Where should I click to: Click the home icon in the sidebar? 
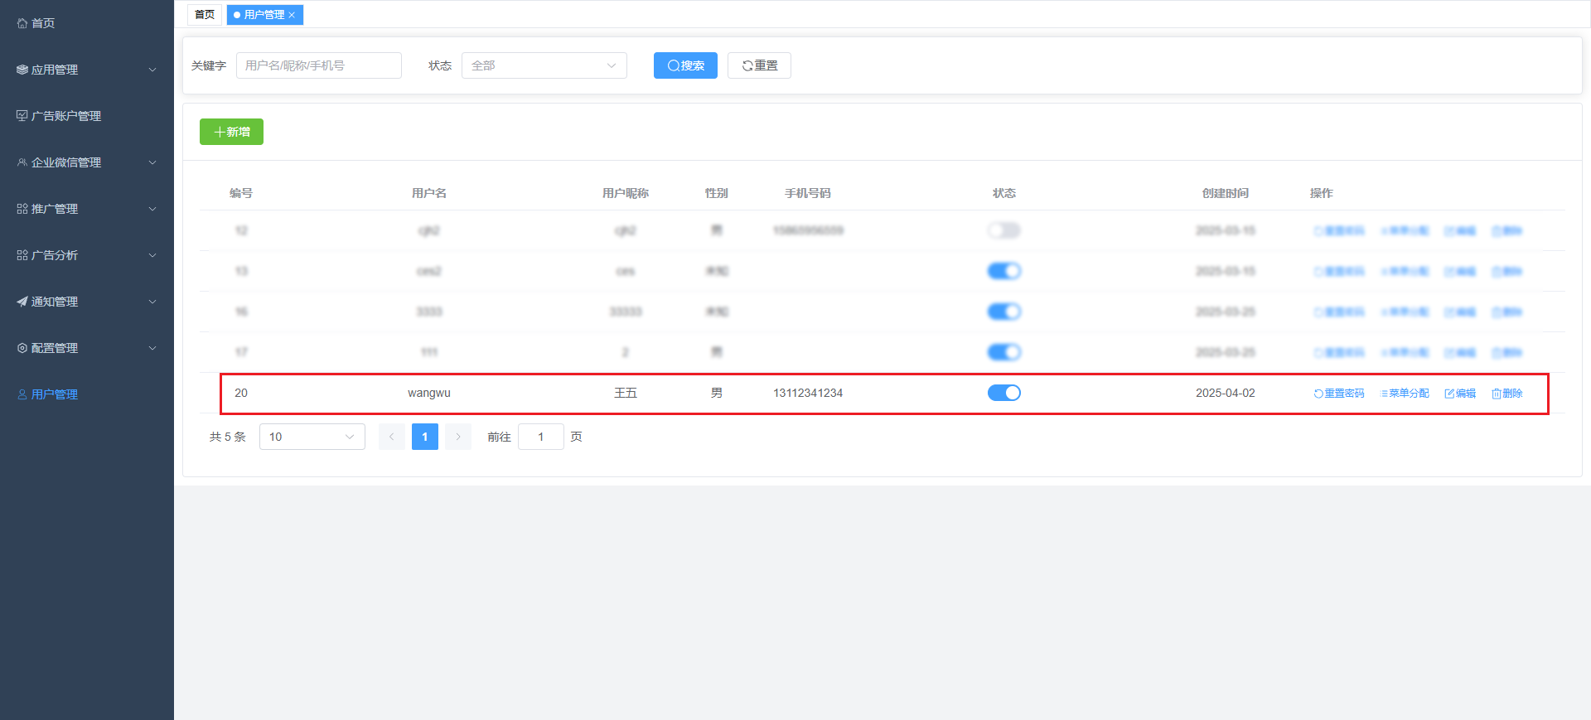pyautogui.click(x=22, y=23)
